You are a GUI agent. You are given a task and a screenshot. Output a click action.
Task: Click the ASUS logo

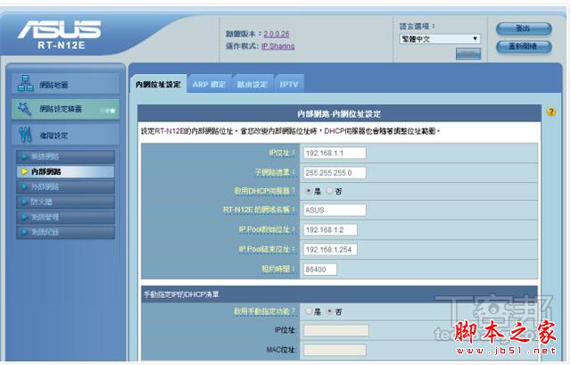(60, 29)
